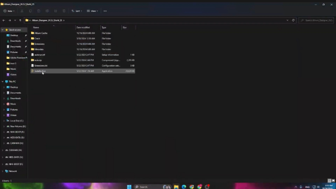This screenshot has width=336, height=189.
Task: Click the microphone tray icon
Action: 301,187
